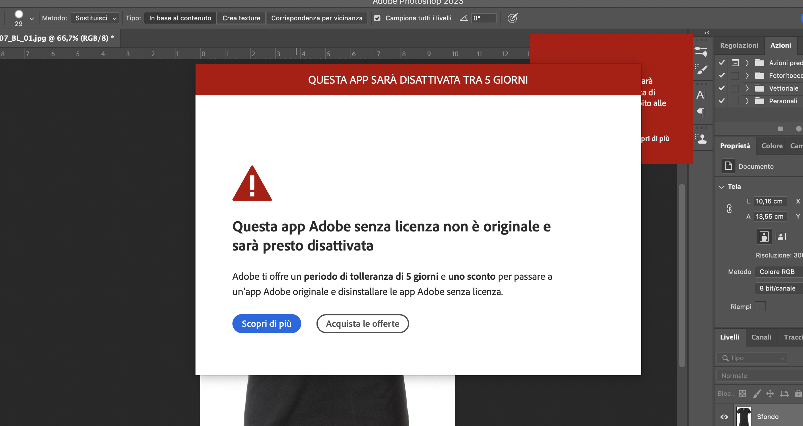Toggle the checkmark for Vettoriale set
This screenshot has width=803, height=426.
(x=722, y=88)
